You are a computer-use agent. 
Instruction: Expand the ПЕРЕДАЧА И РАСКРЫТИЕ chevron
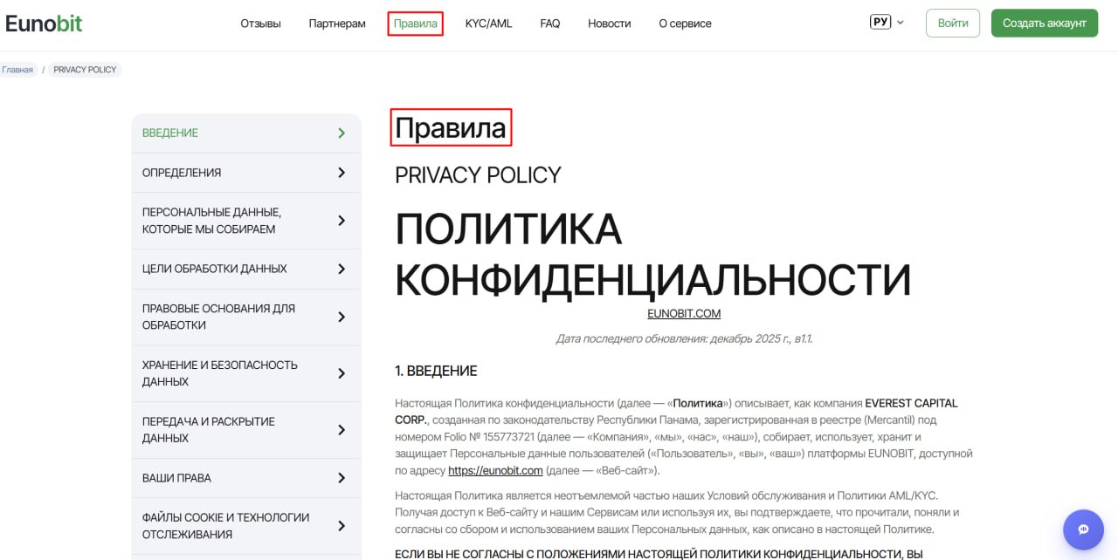[x=342, y=430]
